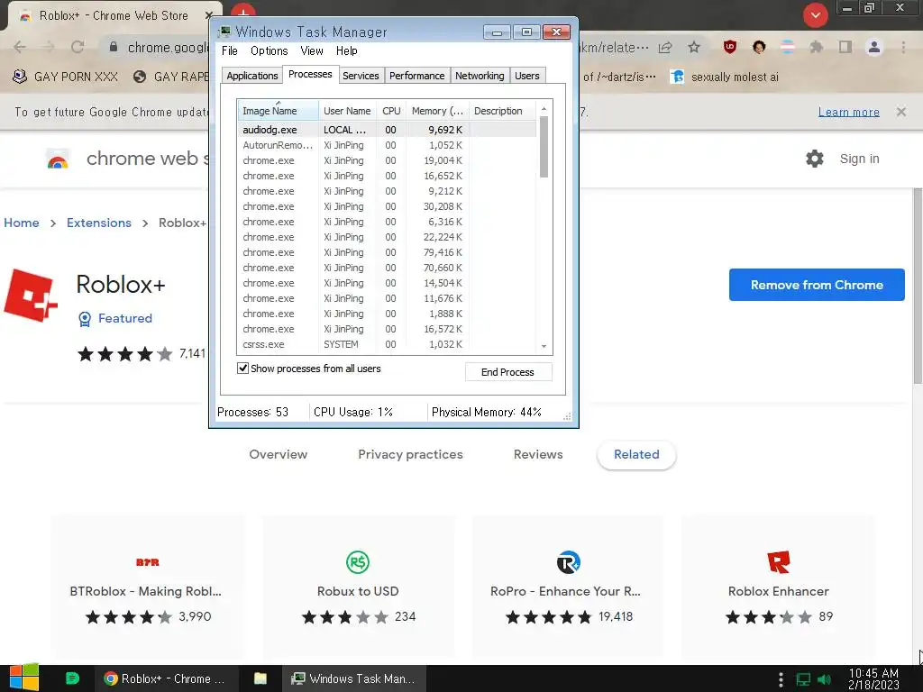Click red new tab plus button
This screenshot has width=923, height=692.
[243, 11]
